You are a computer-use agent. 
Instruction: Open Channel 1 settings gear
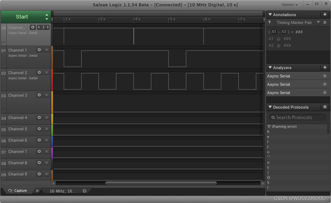tap(39, 50)
